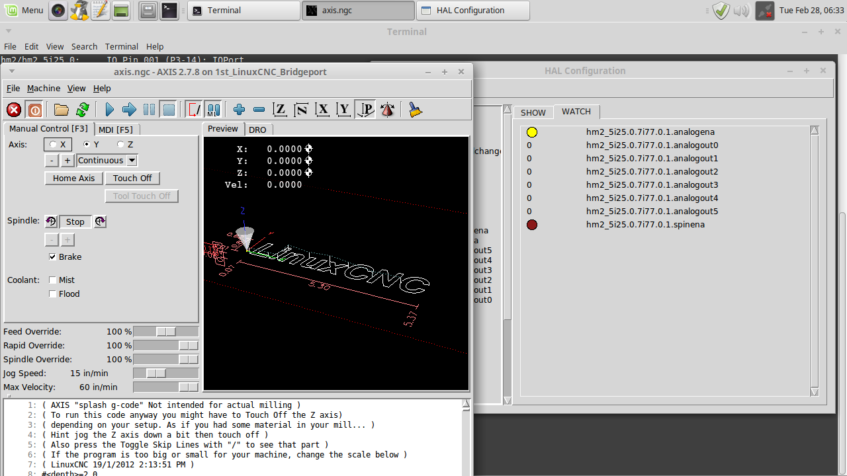The image size is (847, 476).
Task: Enable Mist coolant checkbox
Action: pos(53,280)
